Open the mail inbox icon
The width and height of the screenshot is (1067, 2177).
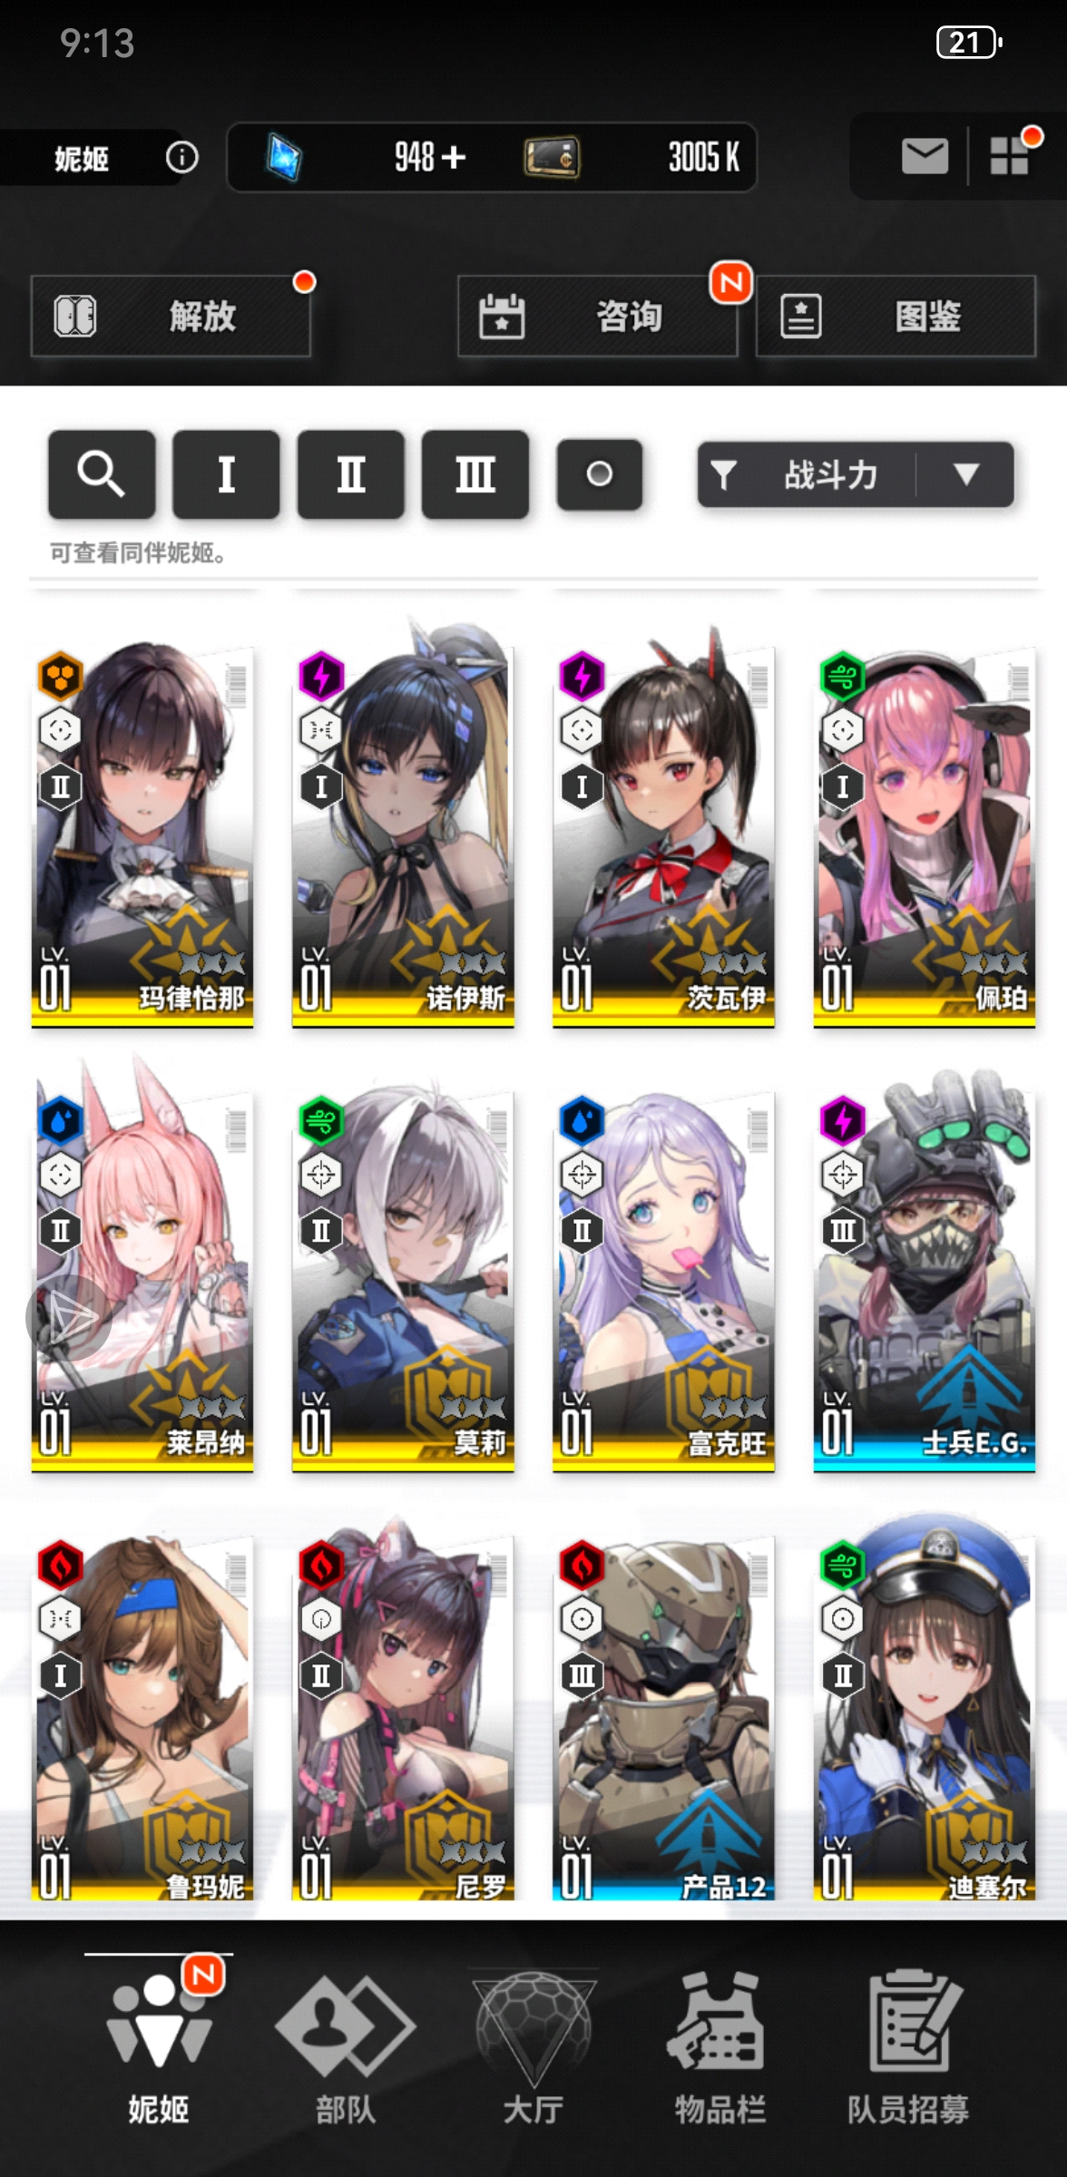tap(925, 156)
